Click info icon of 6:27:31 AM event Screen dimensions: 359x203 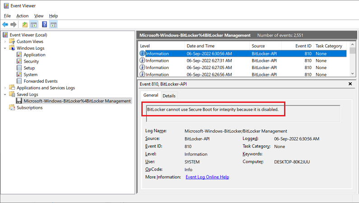tap(142, 60)
